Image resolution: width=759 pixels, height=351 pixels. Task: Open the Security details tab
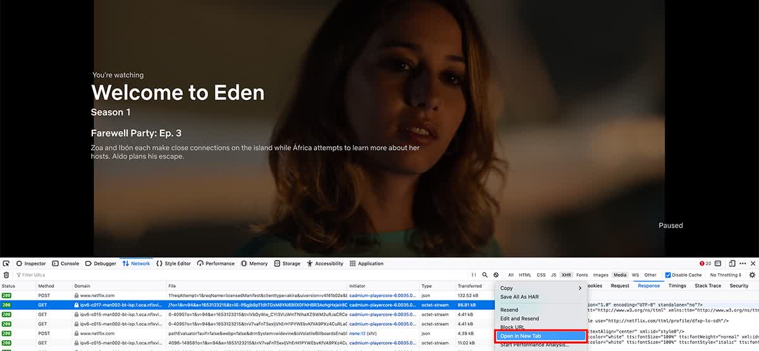pos(739,286)
